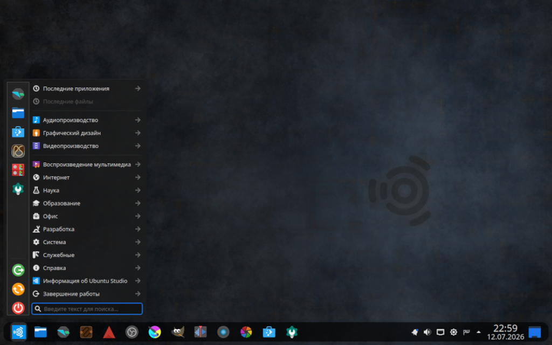Launch the gray-teal hexagon app in taskbar
552x345 pixels.
pyautogui.click(x=64, y=332)
